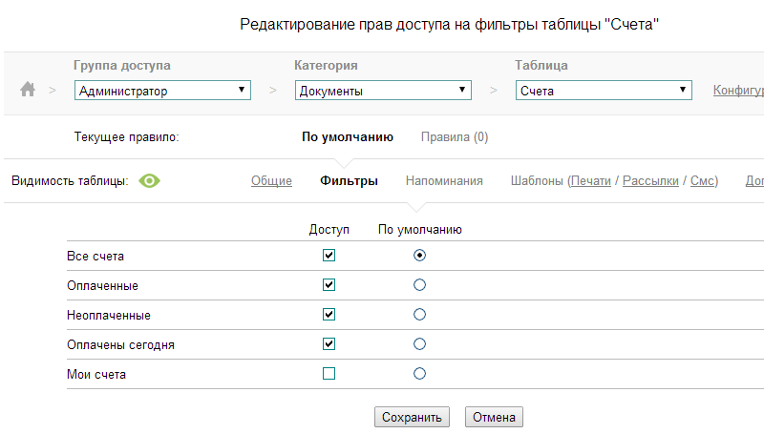Make Мои счета the default filter
This screenshot has height=434, width=764.
pyautogui.click(x=419, y=374)
